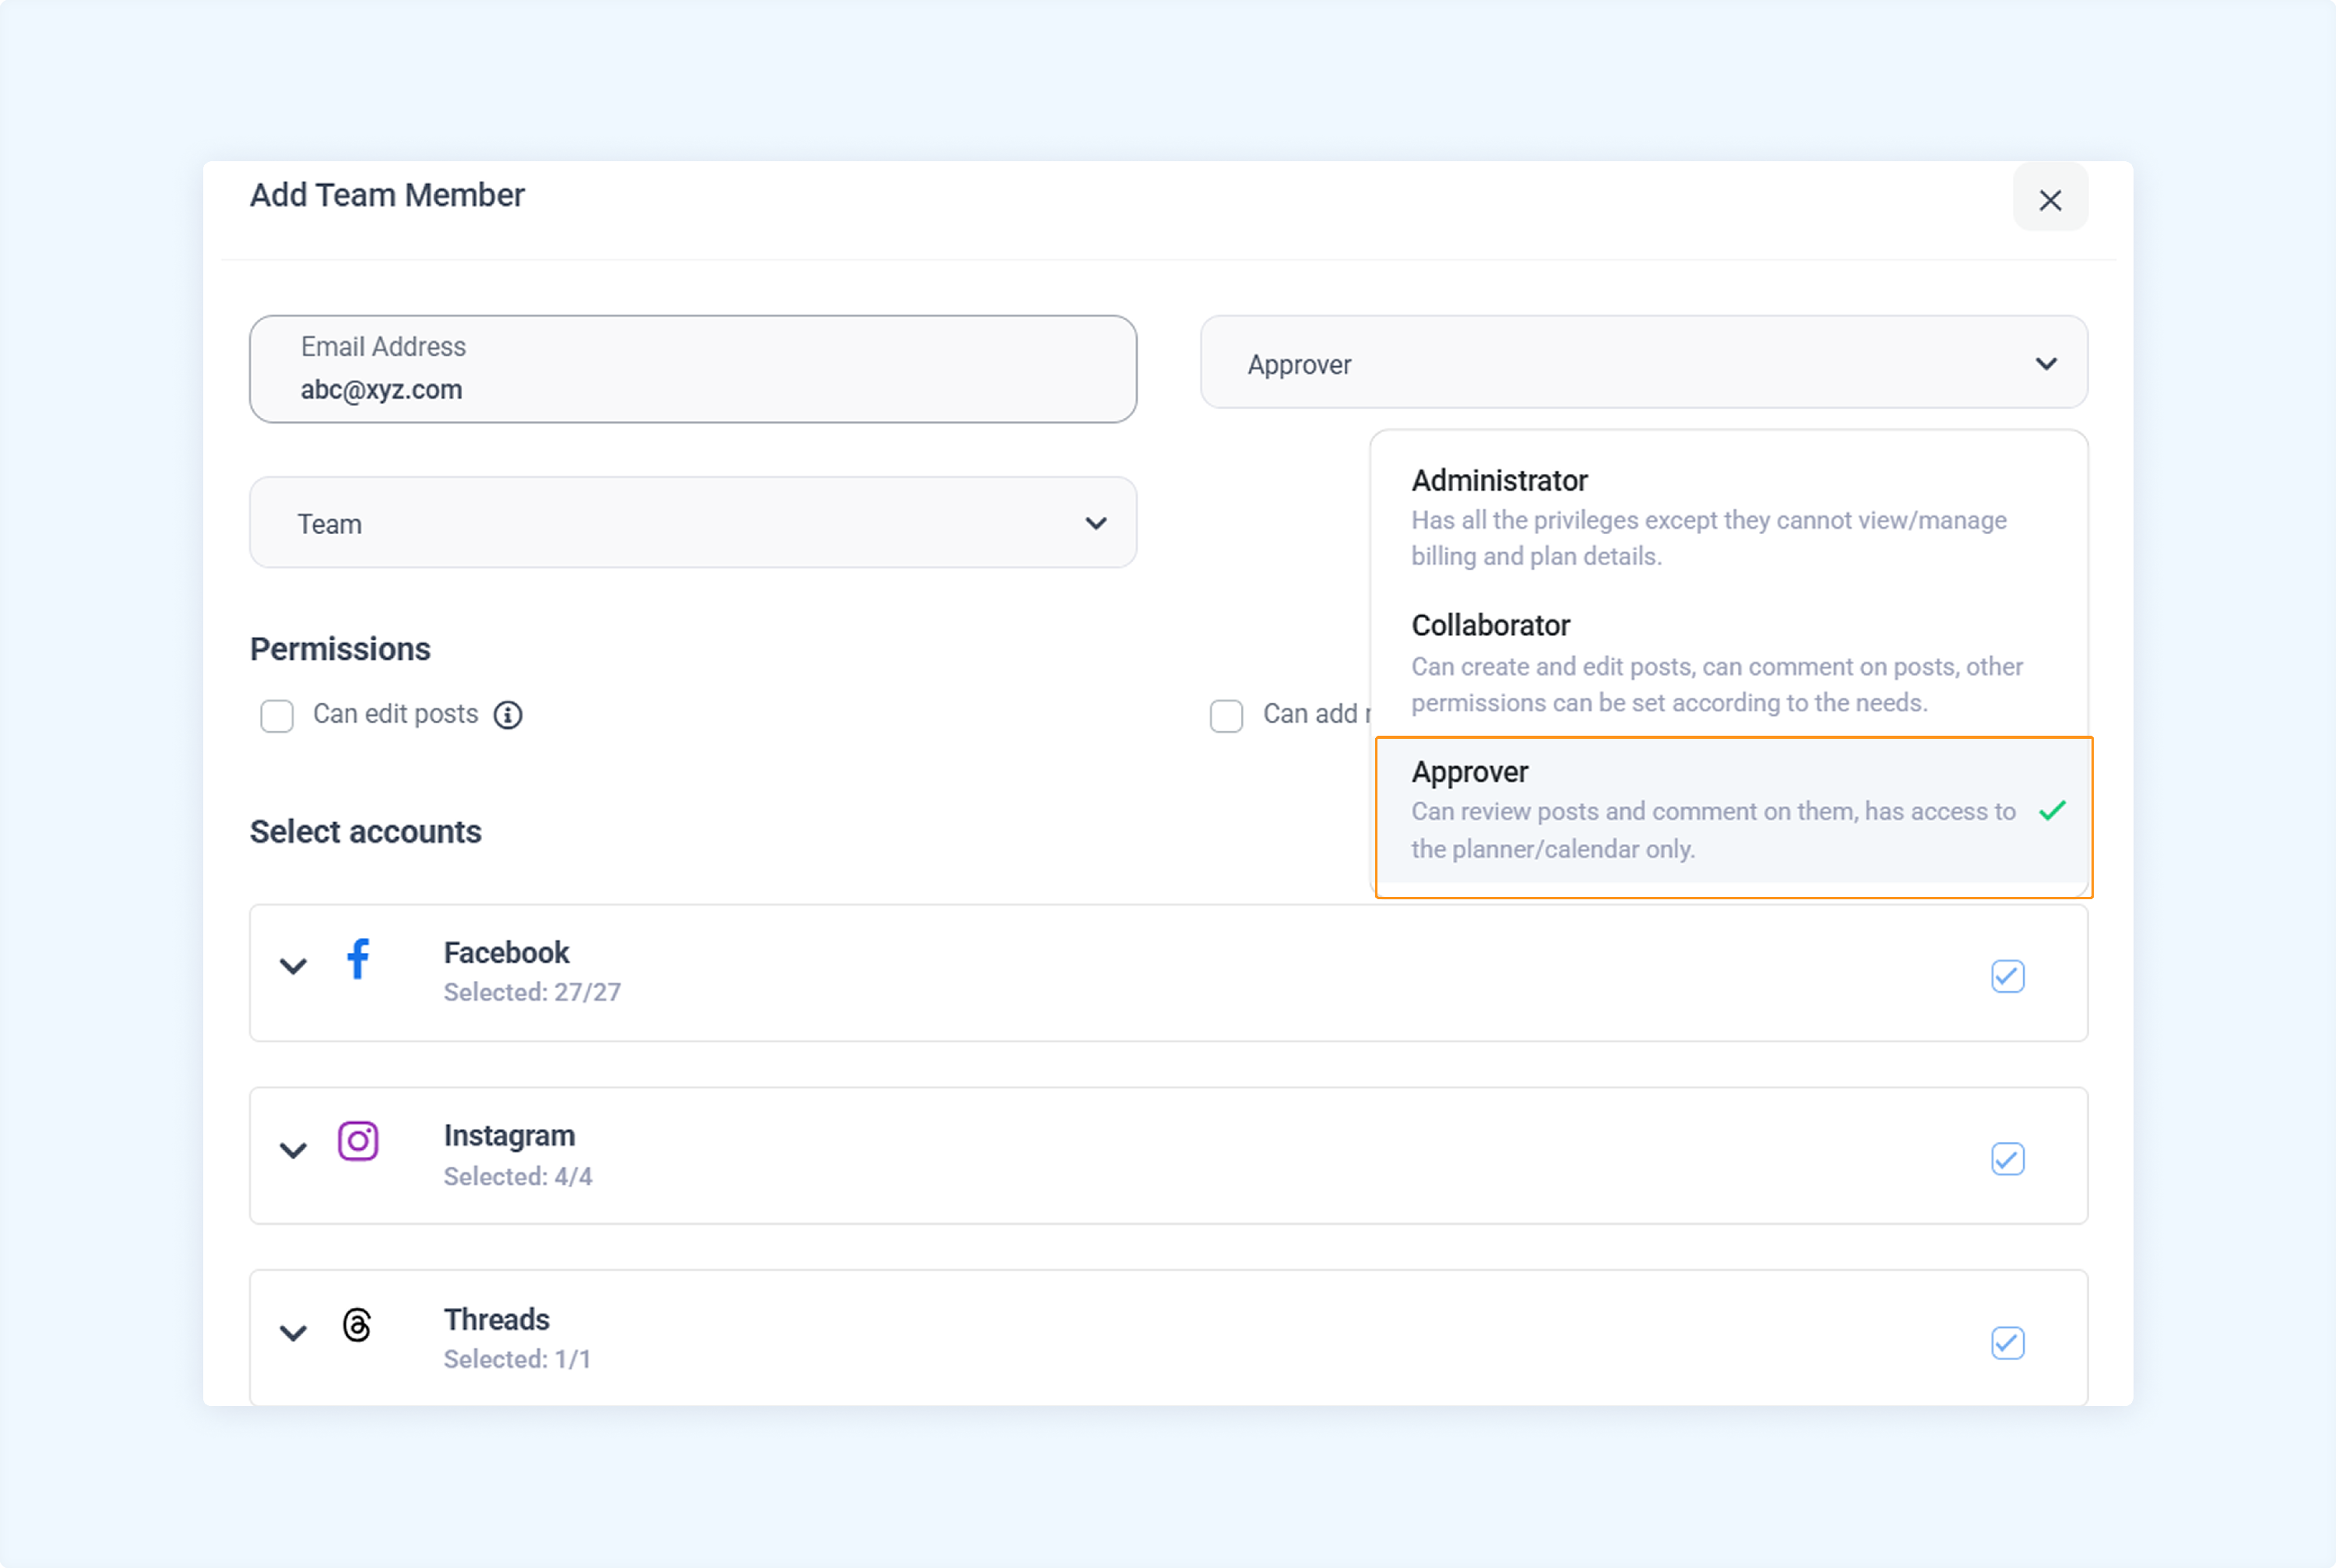Click the Threads logo icon
Viewport: 2336px width, 1568px height.
[x=357, y=1325]
